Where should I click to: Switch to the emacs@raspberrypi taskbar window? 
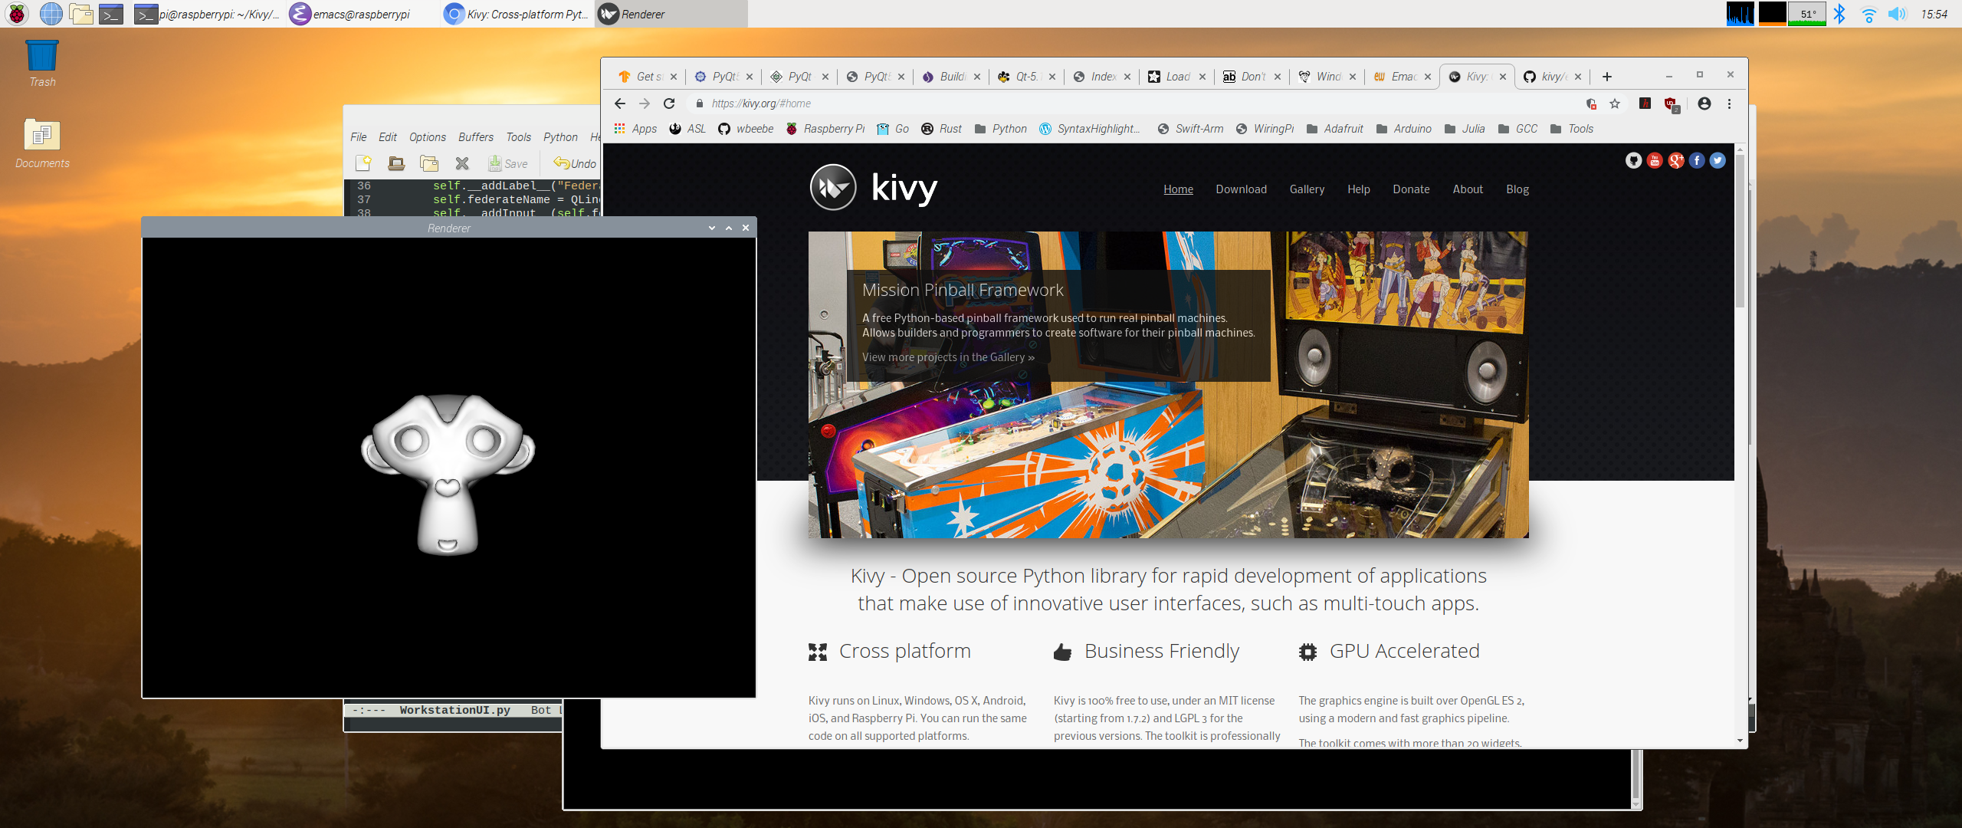(x=362, y=14)
